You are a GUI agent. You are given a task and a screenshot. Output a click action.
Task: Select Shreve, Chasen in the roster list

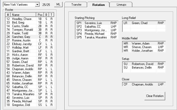(30, 80)
